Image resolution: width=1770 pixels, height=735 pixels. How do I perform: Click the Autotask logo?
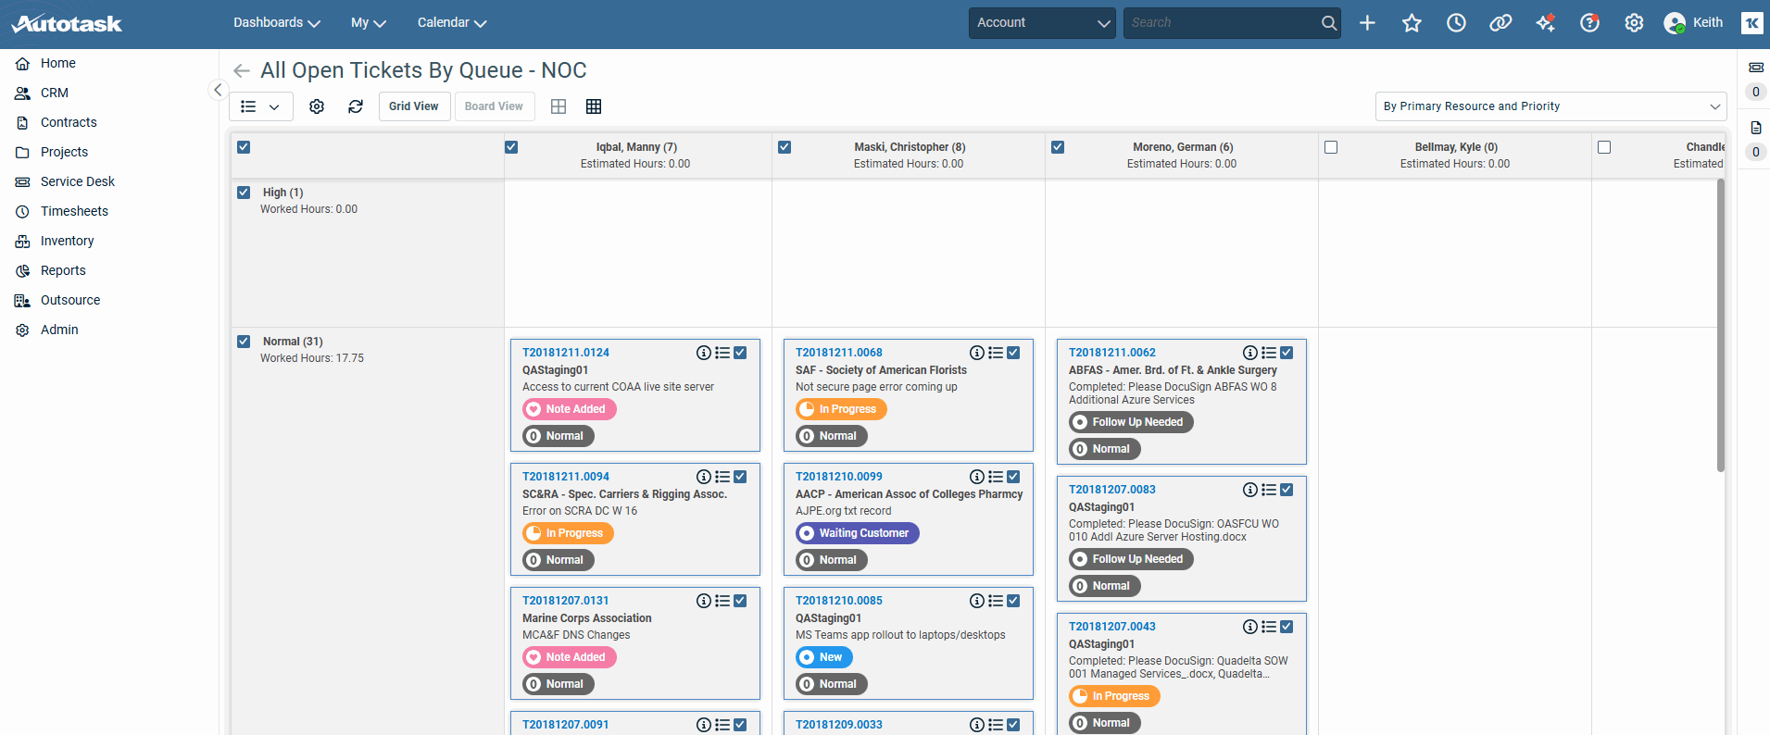(67, 23)
